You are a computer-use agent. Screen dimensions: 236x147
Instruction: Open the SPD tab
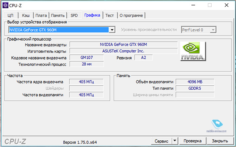click(74, 16)
